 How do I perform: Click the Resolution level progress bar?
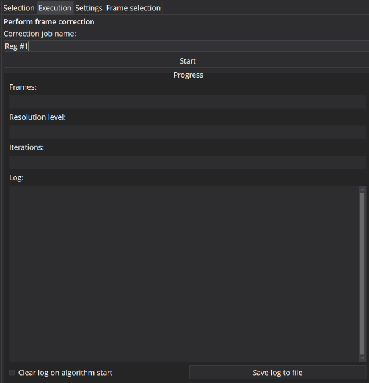coord(188,132)
